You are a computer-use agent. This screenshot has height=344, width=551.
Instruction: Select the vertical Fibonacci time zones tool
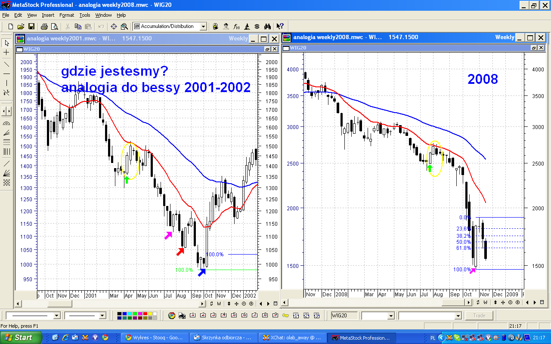click(x=6, y=151)
